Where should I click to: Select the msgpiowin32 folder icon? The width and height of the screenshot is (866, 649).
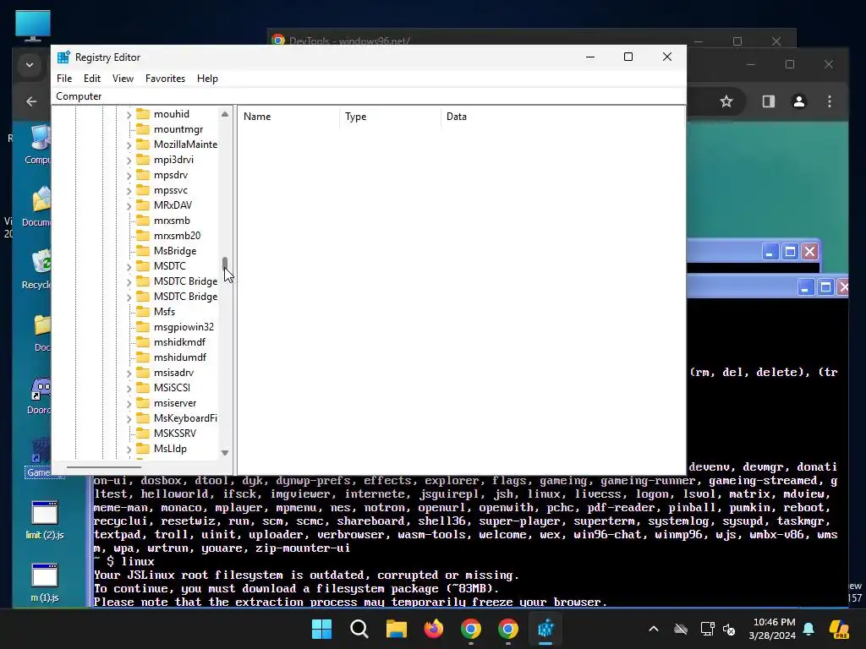(x=143, y=327)
